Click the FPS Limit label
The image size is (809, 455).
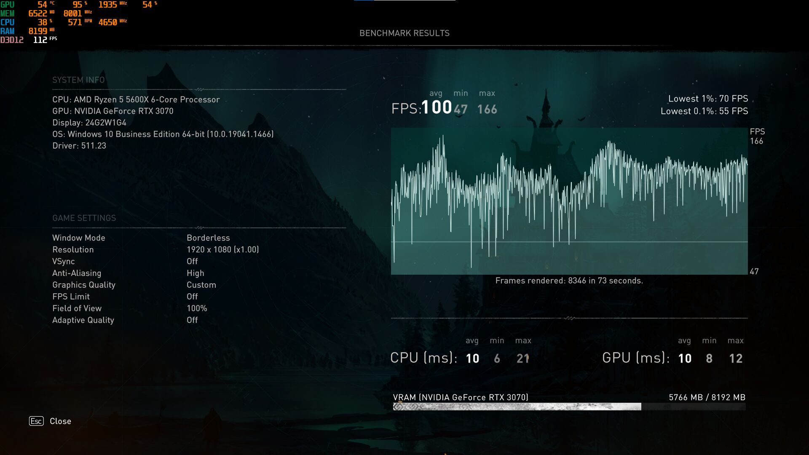click(71, 297)
